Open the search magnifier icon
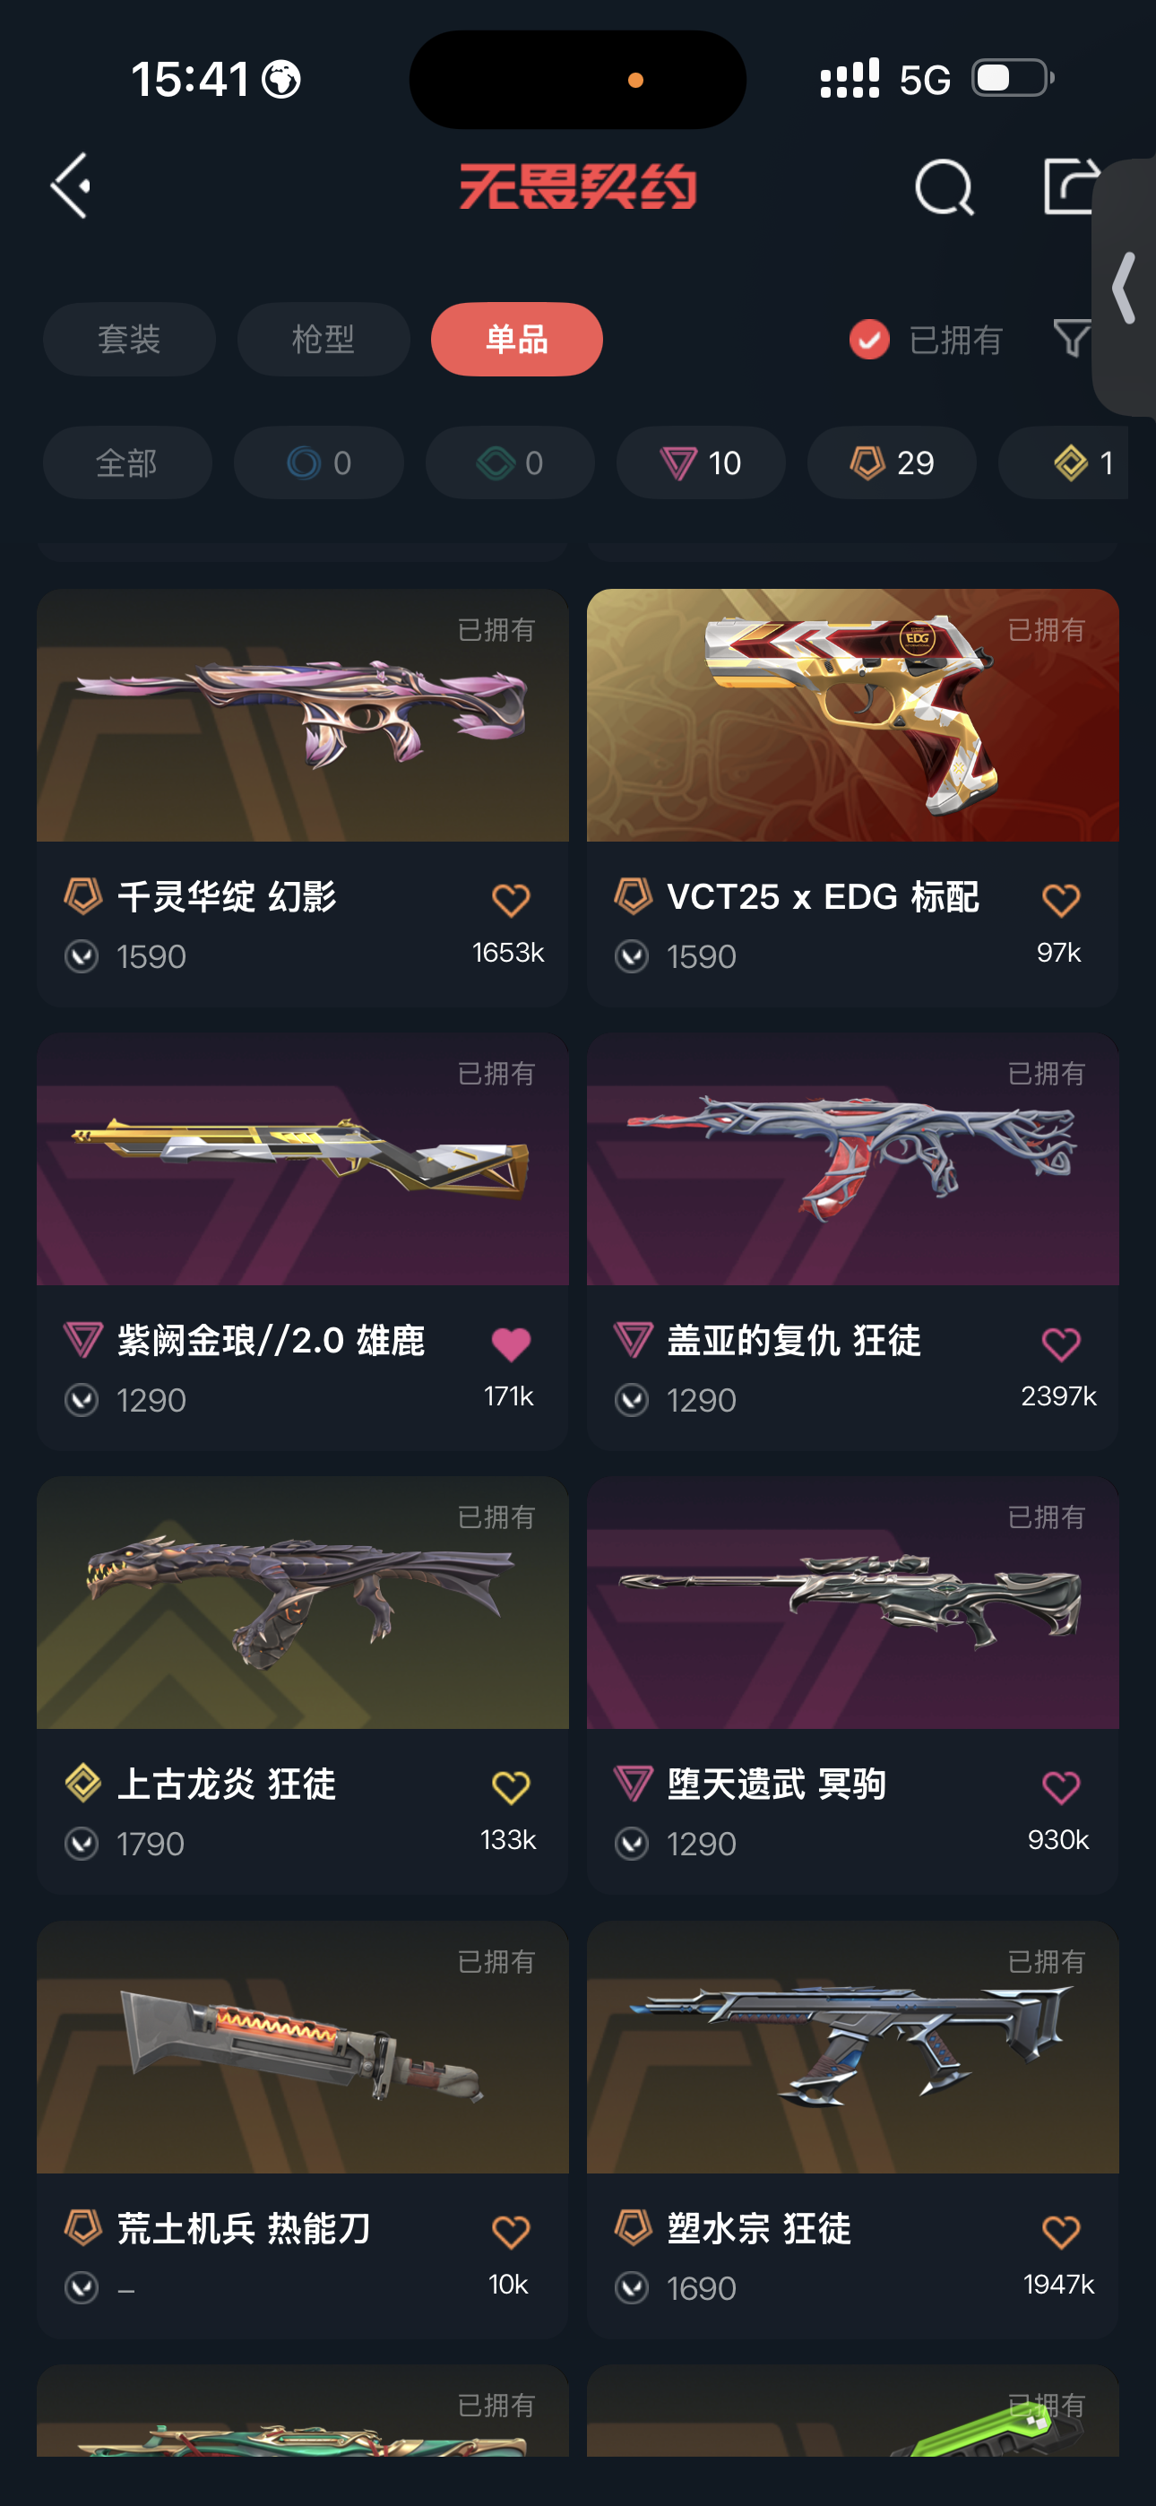 pos(944,186)
